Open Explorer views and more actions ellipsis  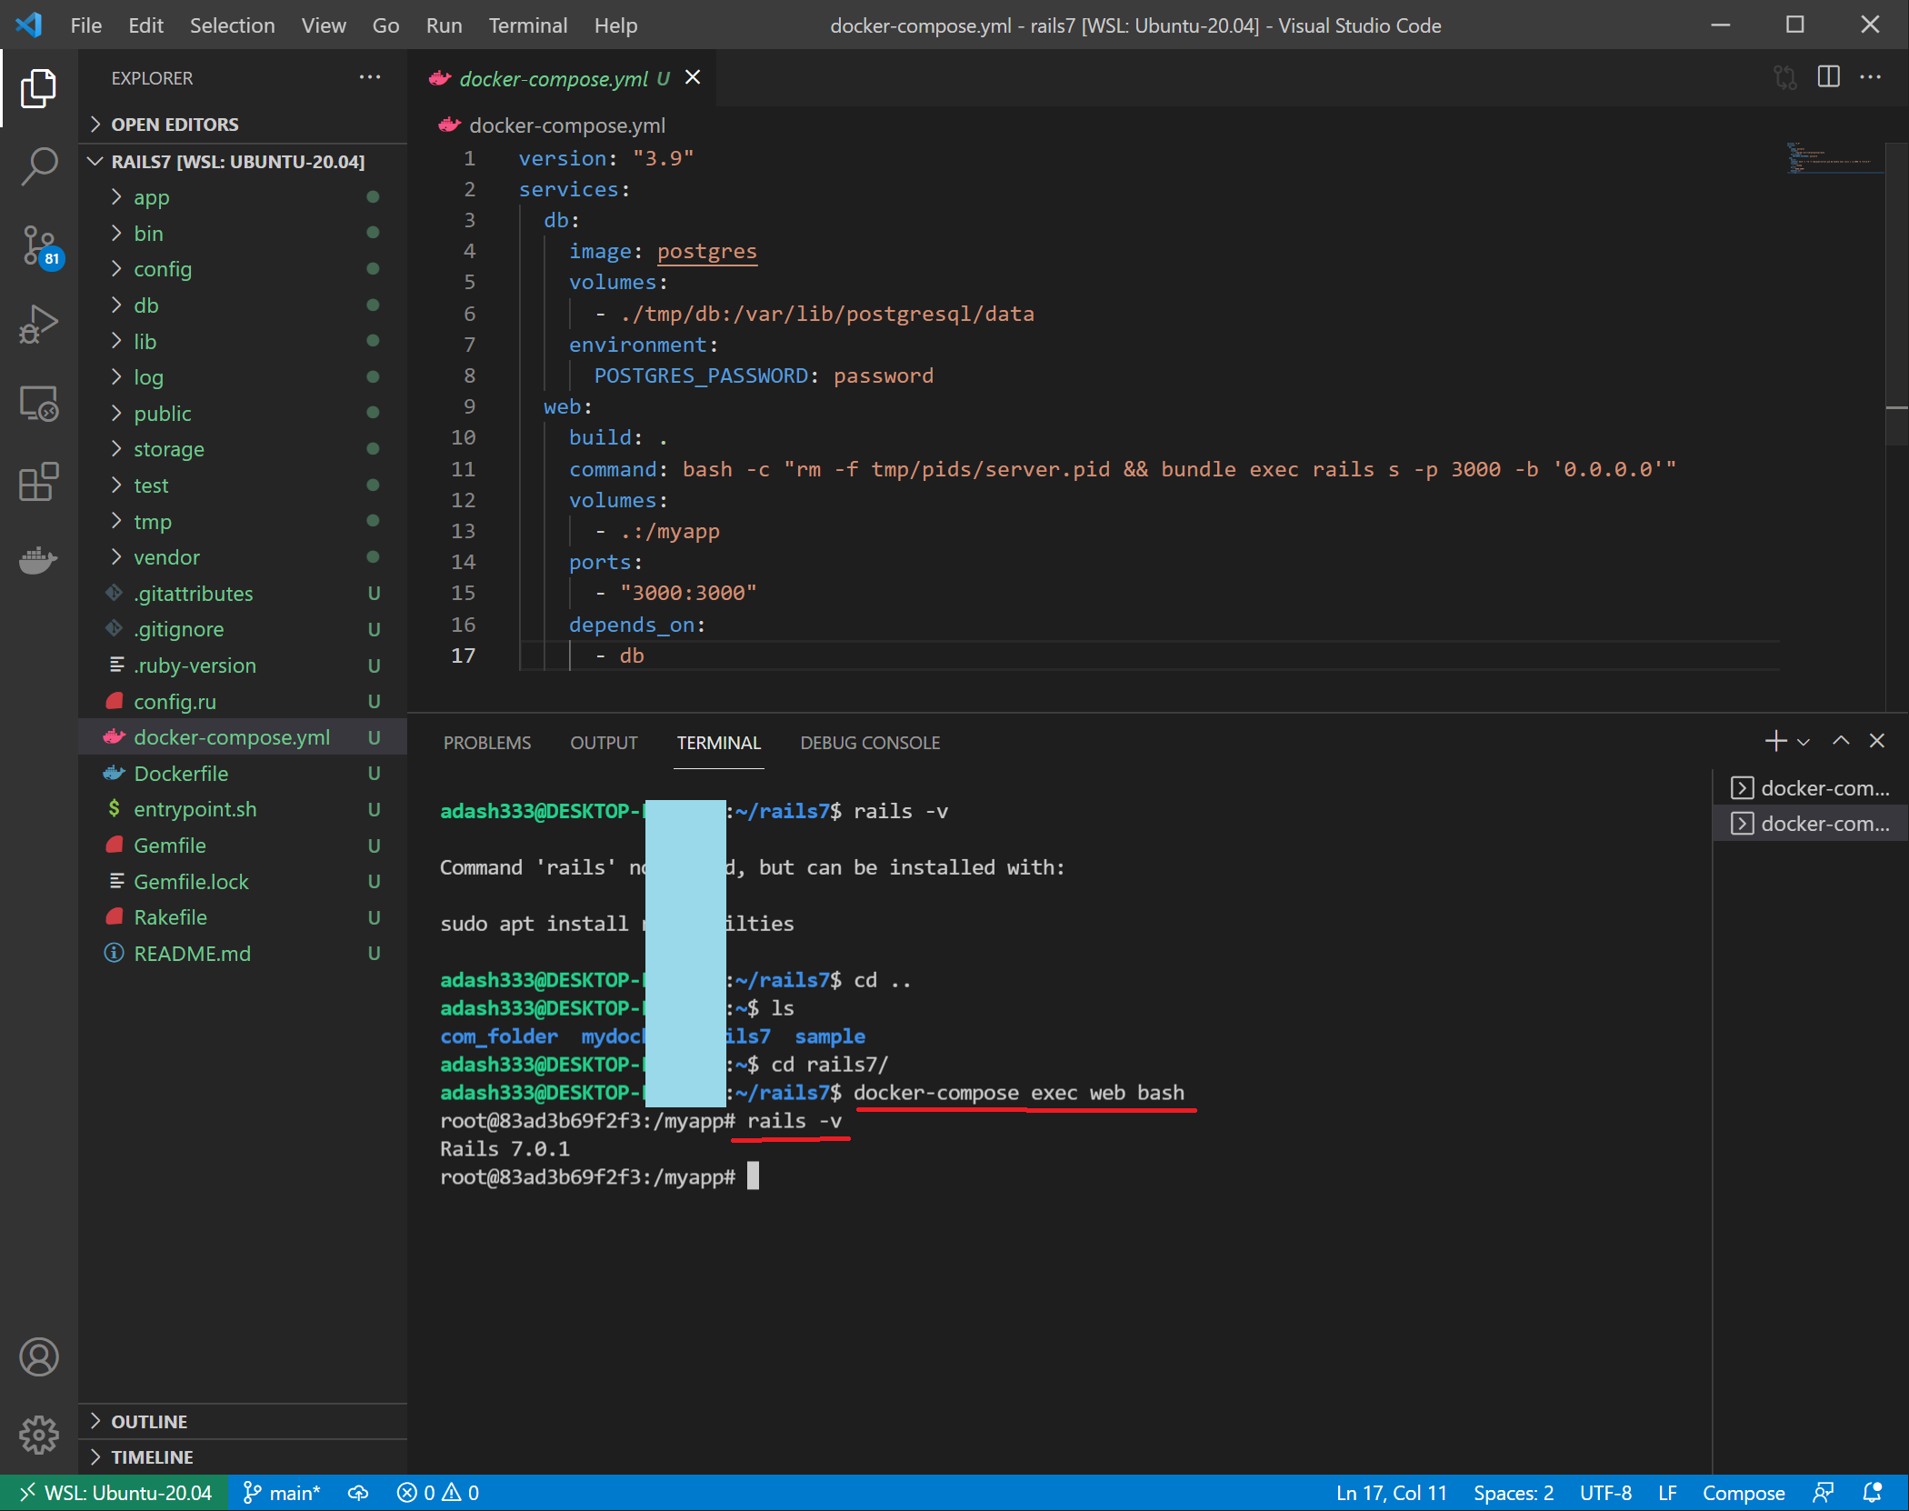click(x=370, y=77)
